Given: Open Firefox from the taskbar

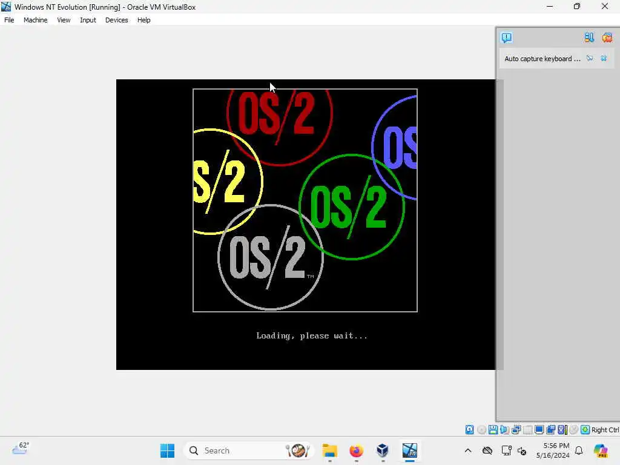Looking at the screenshot, I should pyautogui.click(x=356, y=450).
